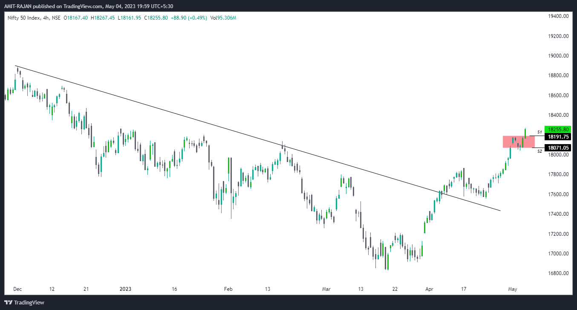
Task: Click the 16800.00 price axis label
Action: click(x=558, y=273)
